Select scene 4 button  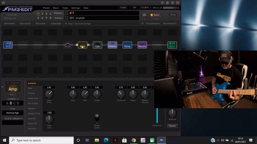50,14
